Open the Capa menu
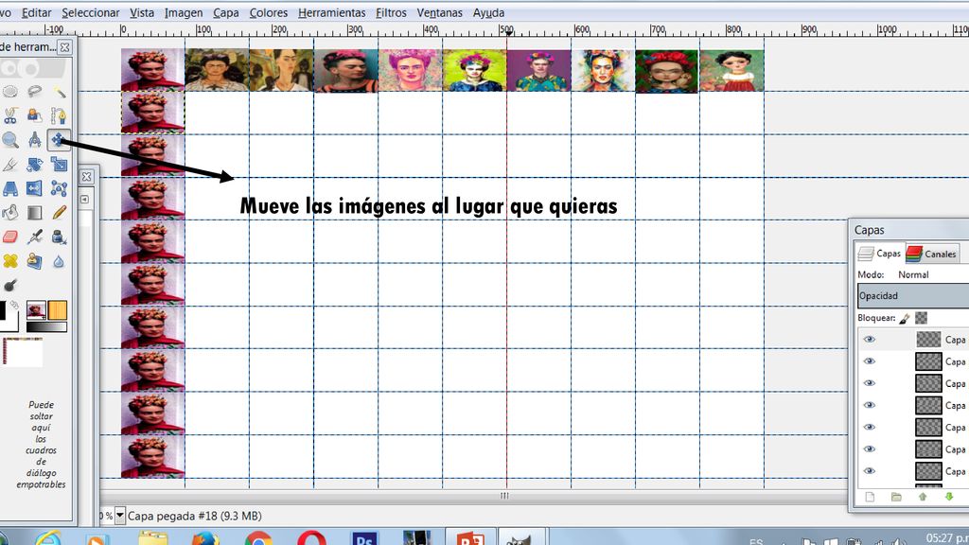The image size is (969, 545). coord(225,12)
